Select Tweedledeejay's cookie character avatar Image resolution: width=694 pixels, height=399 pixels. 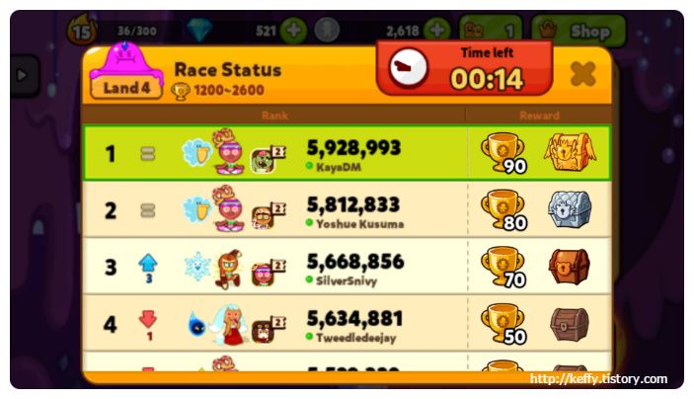(229, 325)
